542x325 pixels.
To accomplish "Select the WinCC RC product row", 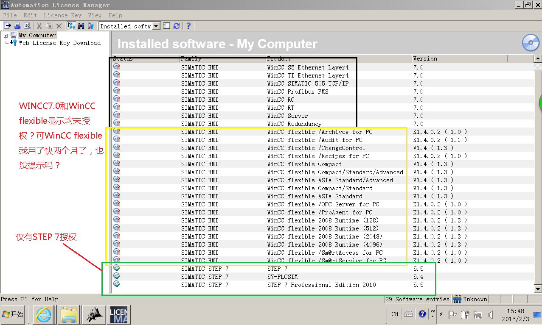I will coord(281,100).
